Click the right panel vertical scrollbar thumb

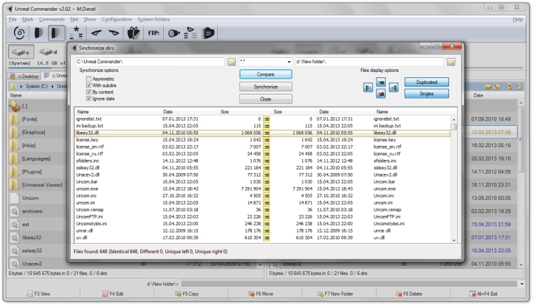click(x=521, y=139)
